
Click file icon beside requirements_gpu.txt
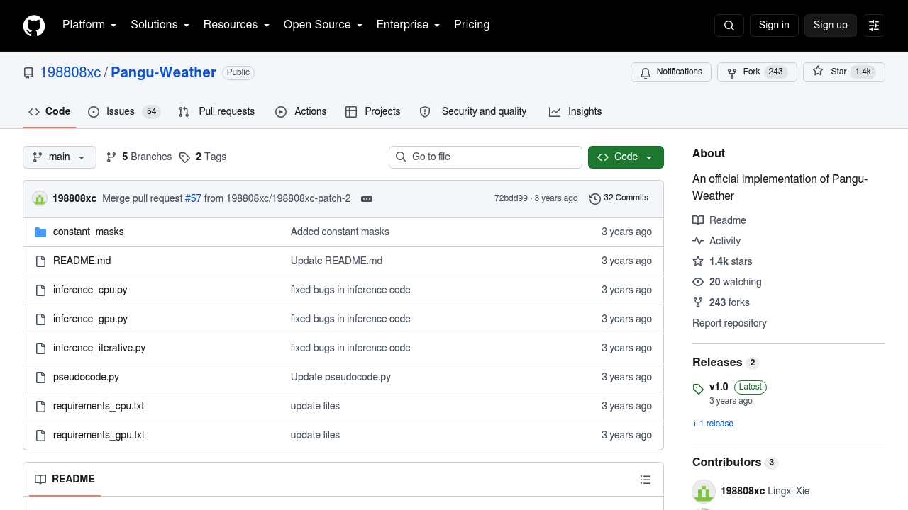point(40,436)
